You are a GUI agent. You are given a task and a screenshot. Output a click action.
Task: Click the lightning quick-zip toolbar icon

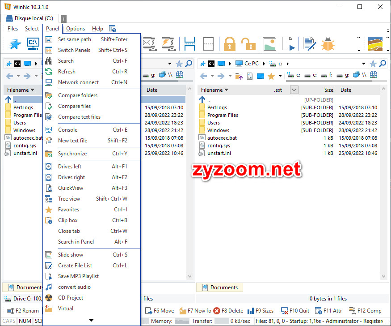(x=168, y=44)
